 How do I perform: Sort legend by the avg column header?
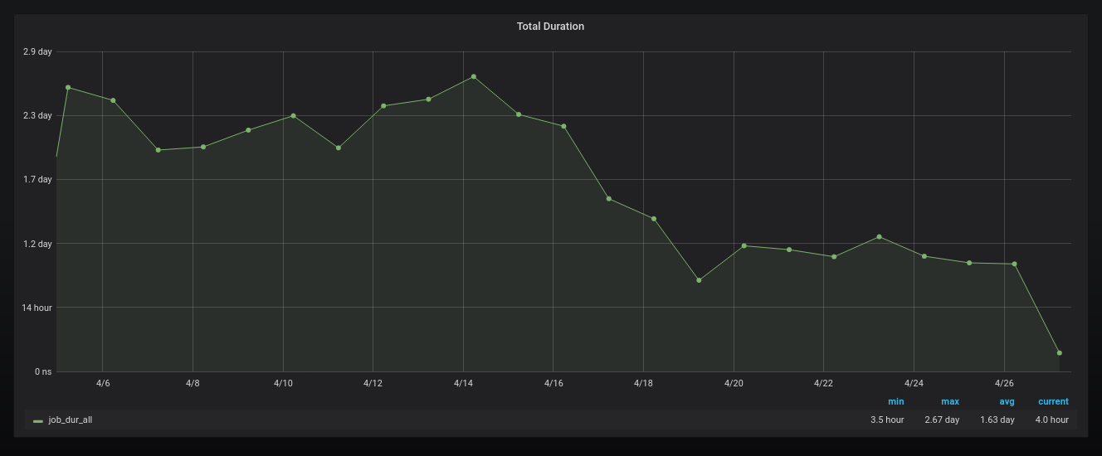[x=1007, y=401]
